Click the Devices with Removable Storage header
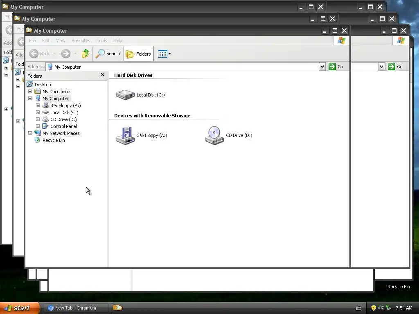Viewport: 419px width, 314px height. pos(152,116)
